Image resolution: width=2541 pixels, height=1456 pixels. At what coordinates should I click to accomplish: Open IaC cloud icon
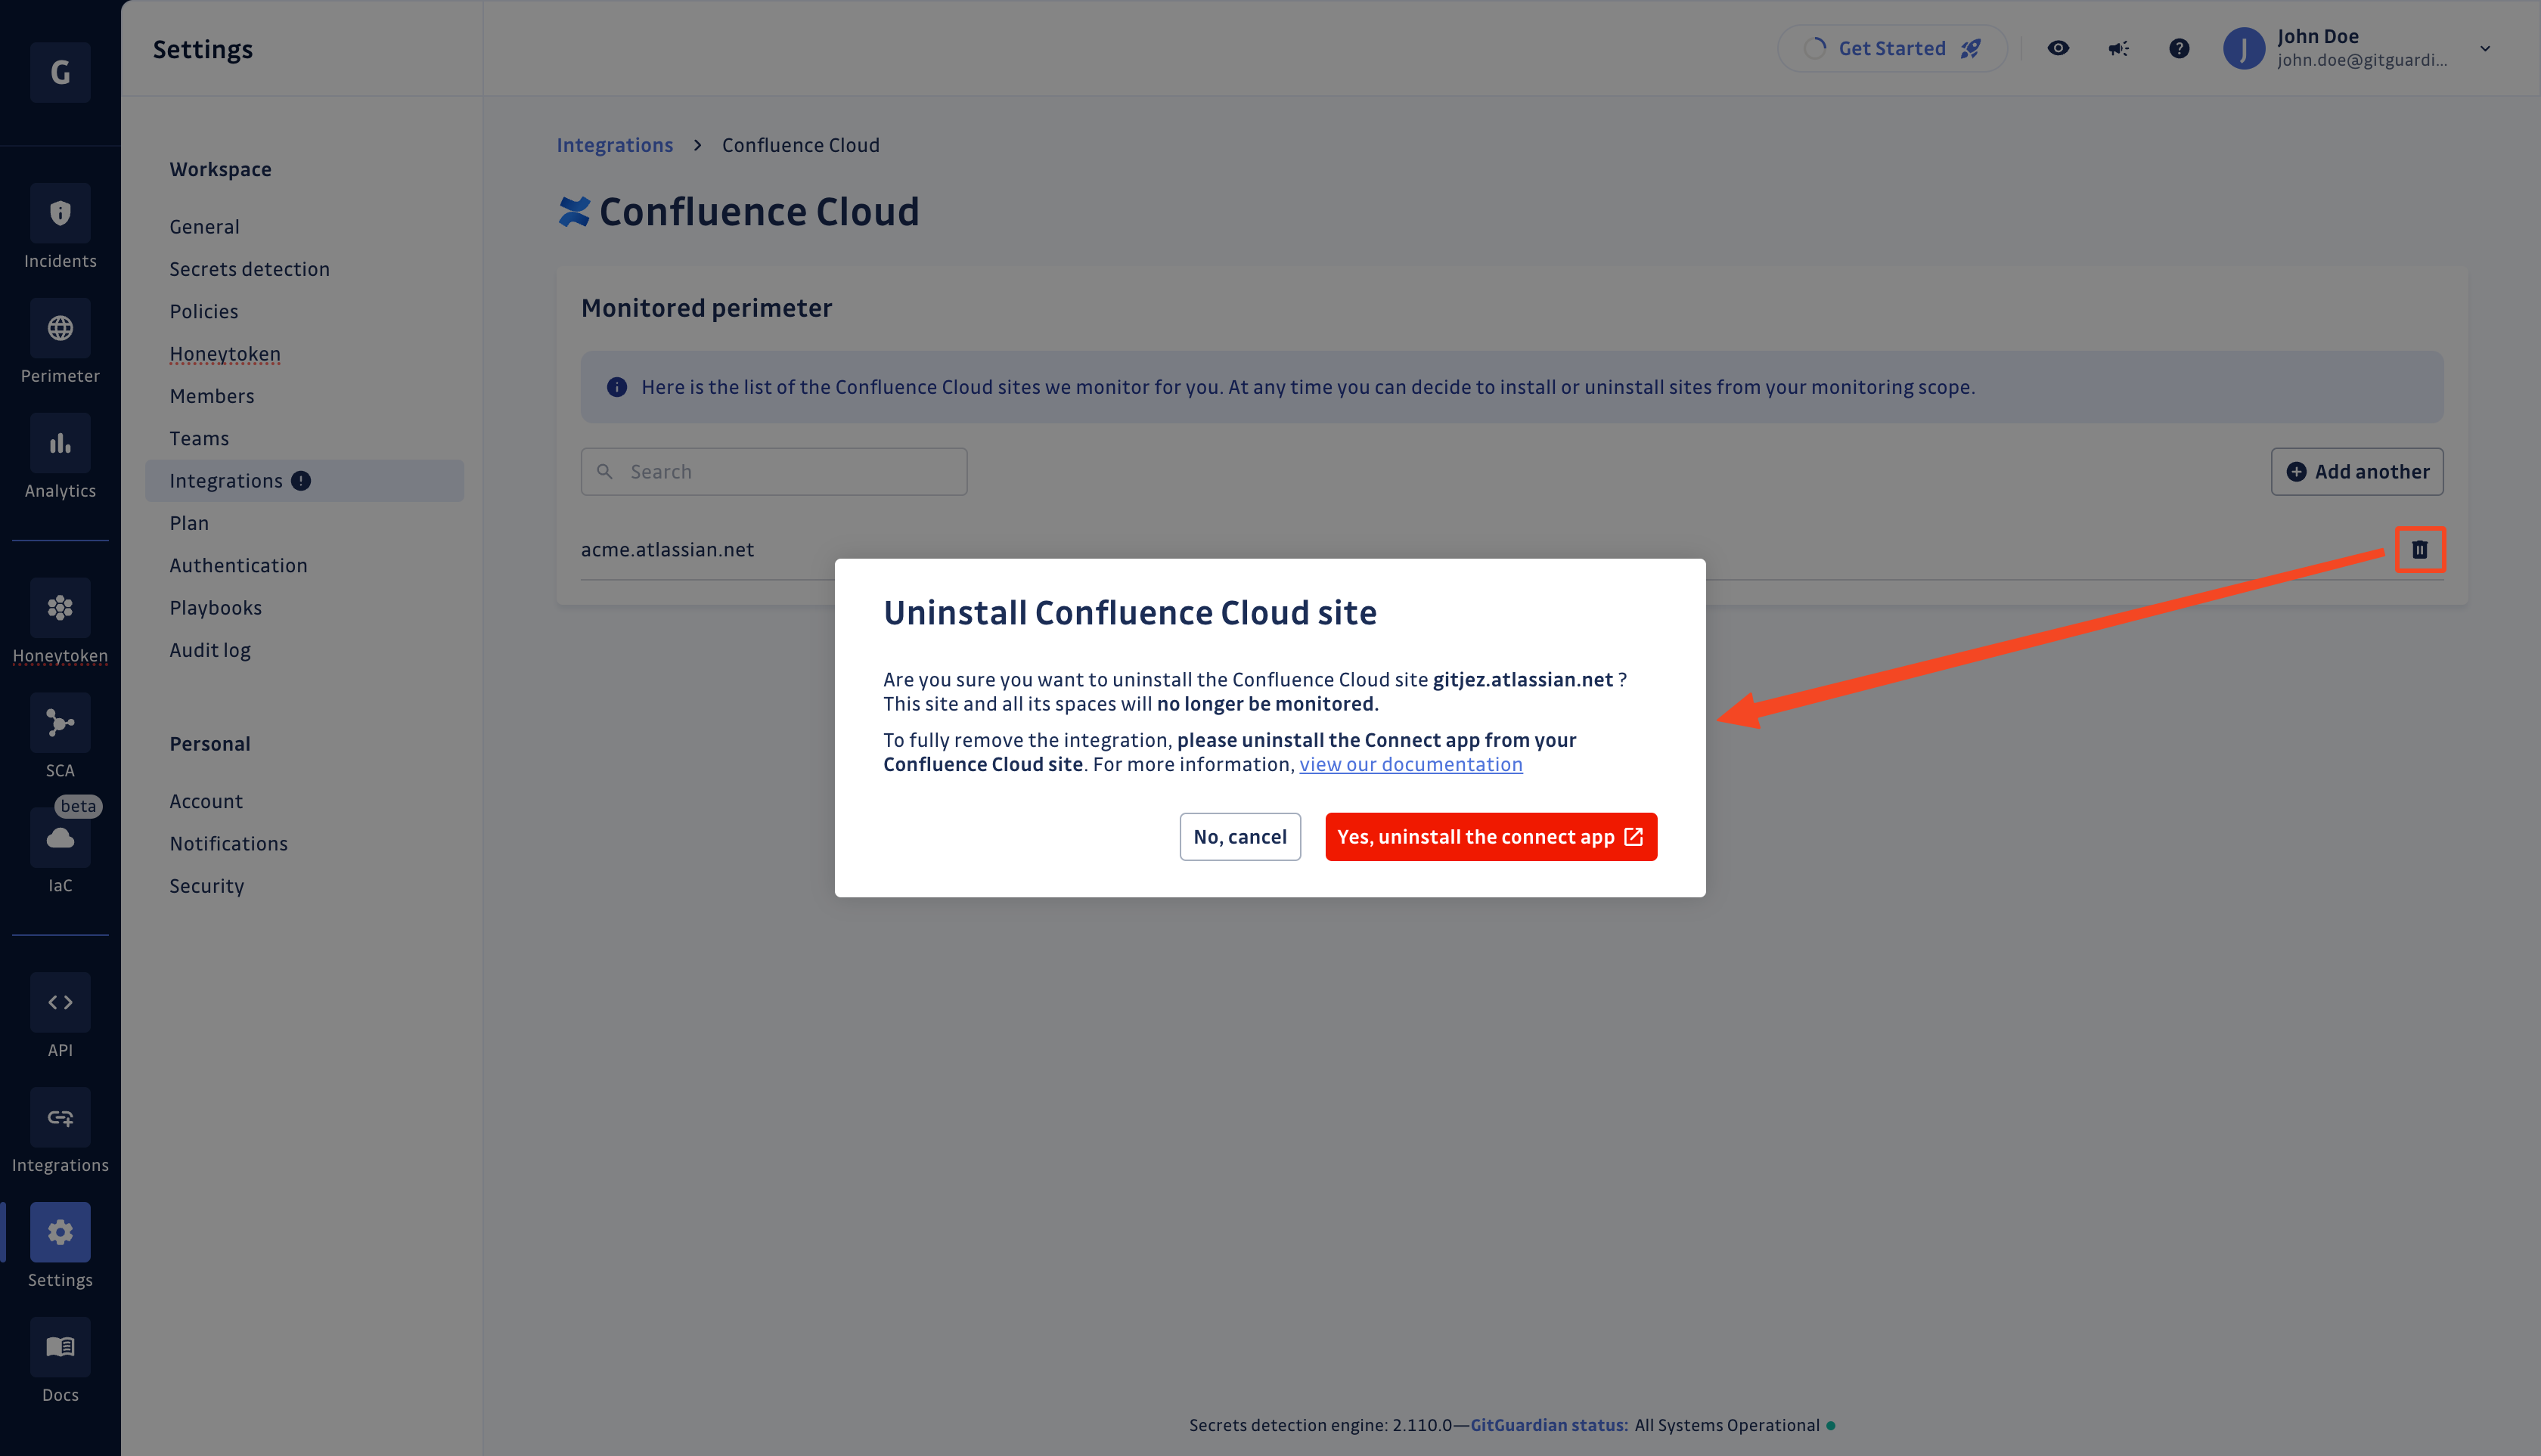[x=60, y=838]
